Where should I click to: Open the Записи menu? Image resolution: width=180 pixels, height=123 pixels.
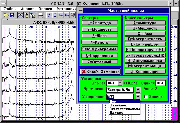coord(45,9)
